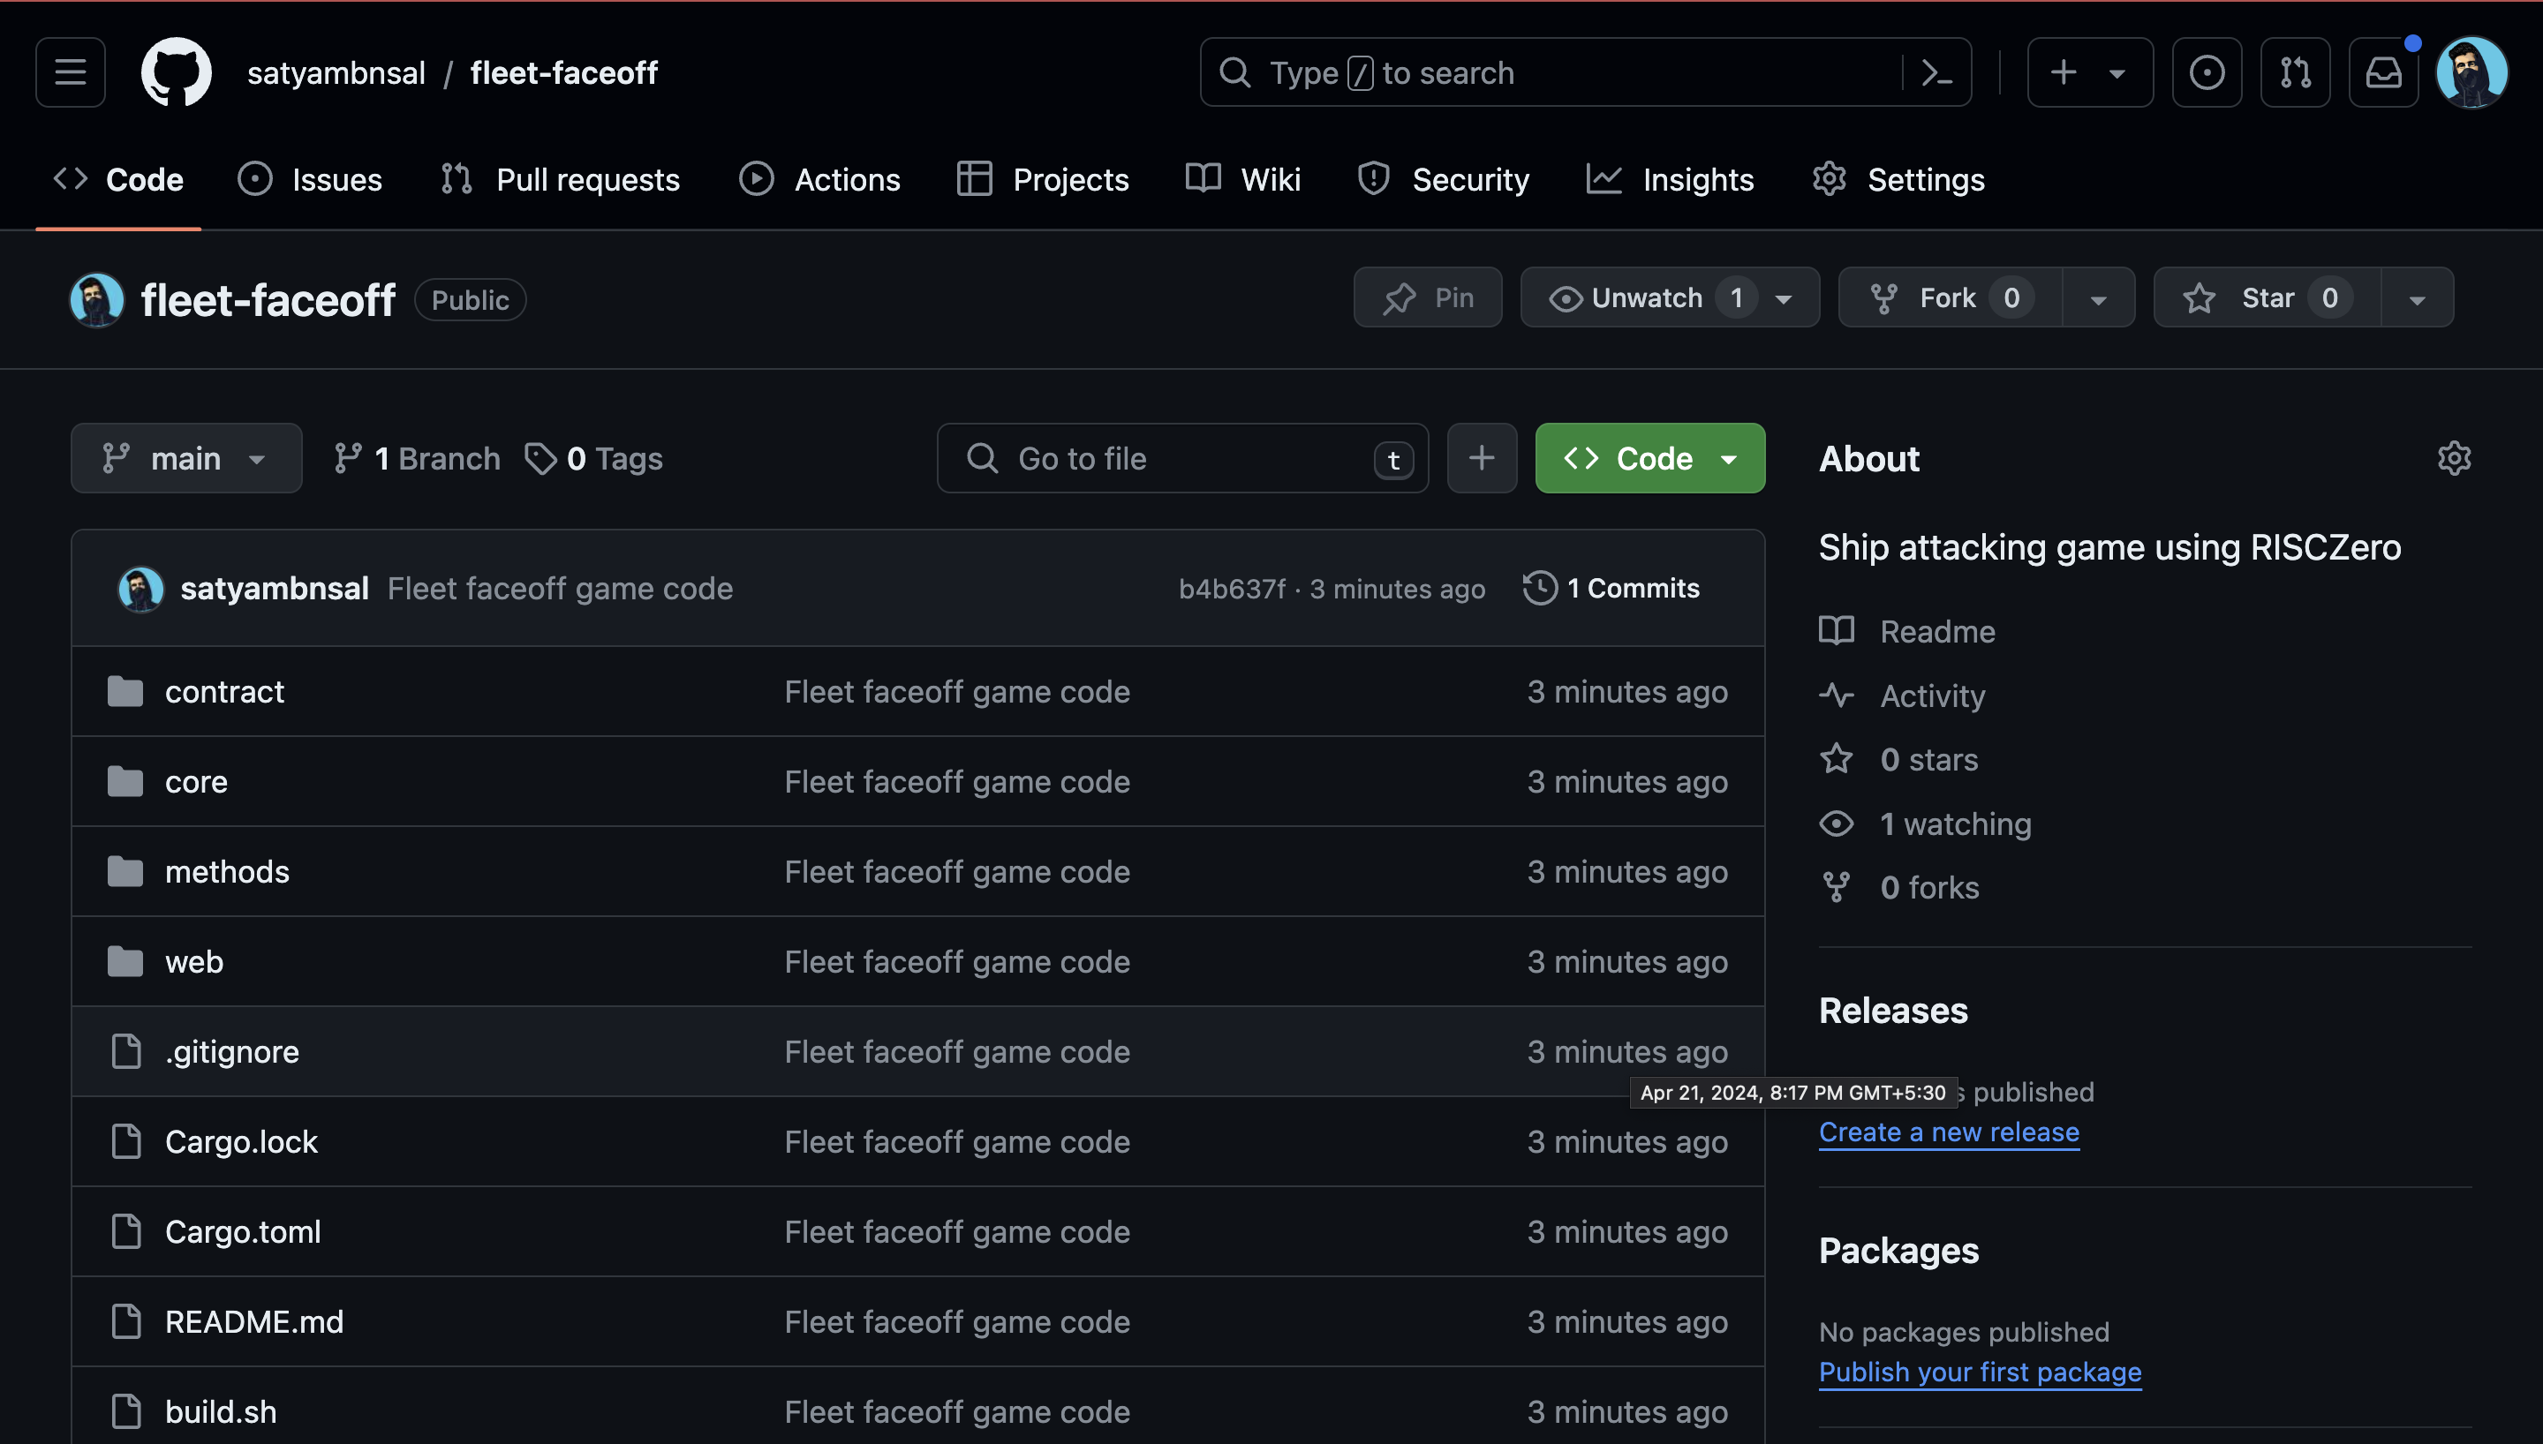Open the 1 Commits history link
The width and height of the screenshot is (2543, 1444).
pyautogui.click(x=1611, y=588)
